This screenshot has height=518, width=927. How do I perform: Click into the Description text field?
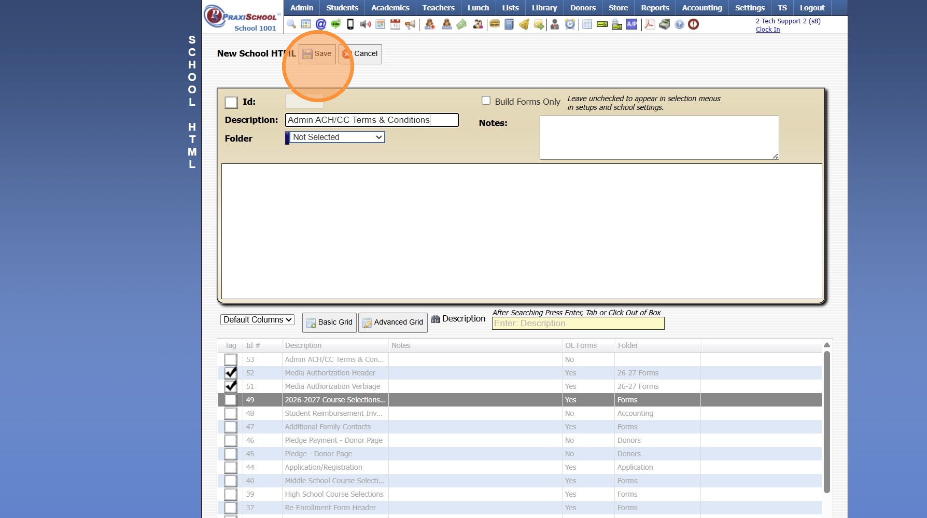tap(372, 120)
